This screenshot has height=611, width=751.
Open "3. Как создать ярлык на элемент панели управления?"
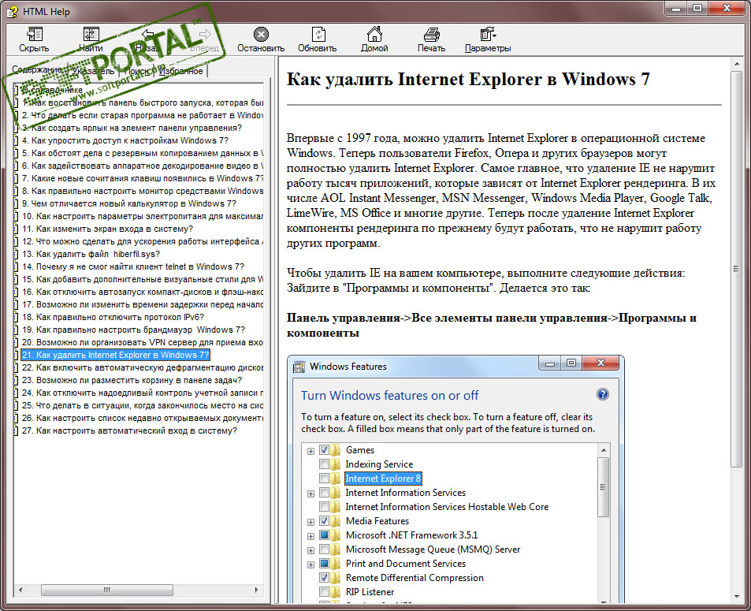tap(132, 128)
